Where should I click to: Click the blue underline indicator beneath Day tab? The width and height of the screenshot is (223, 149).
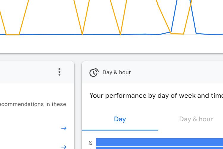click(120, 130)
